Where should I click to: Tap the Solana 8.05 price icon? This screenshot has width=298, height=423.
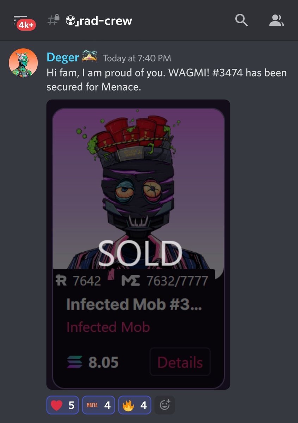(74, 362)
